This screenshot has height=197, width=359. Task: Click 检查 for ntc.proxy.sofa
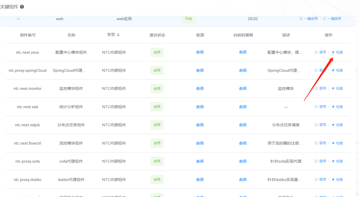pyautogui.click(x=337, y=161)
